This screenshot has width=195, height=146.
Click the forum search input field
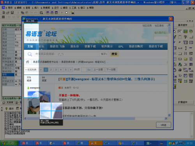[67, 54]
